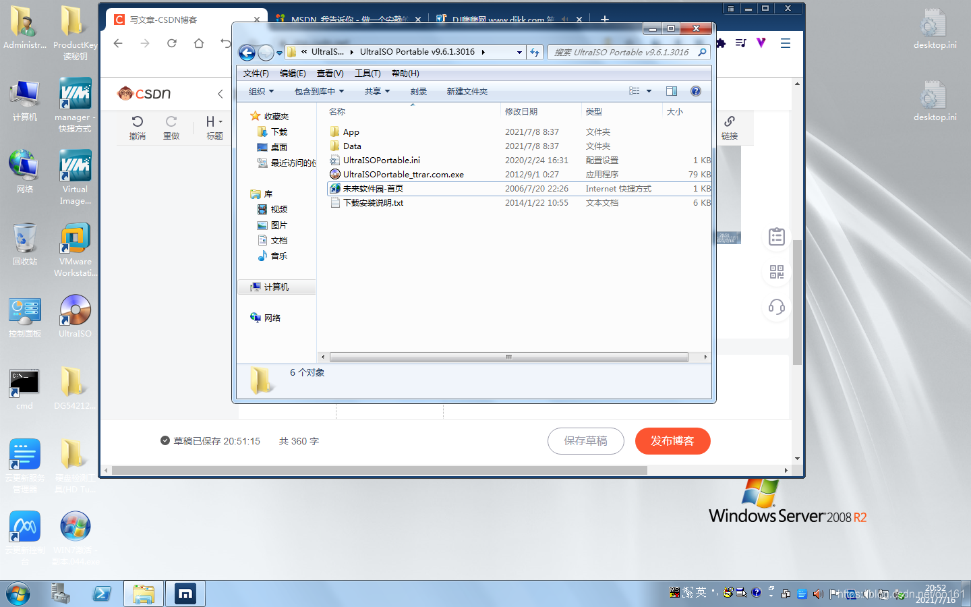Select 网络 in navigation pane
The height and width of the screenshot is (607, 971).
coord(272,318)
